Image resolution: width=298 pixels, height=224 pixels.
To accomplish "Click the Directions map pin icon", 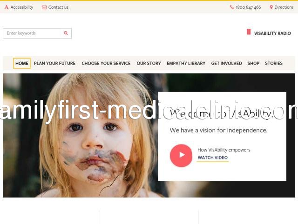I will 271,7.
